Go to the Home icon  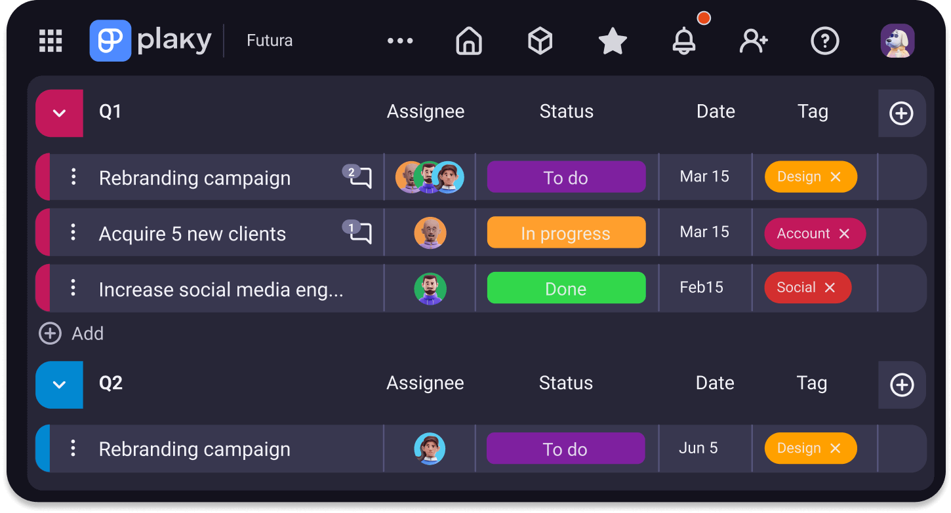coord(468,41)
